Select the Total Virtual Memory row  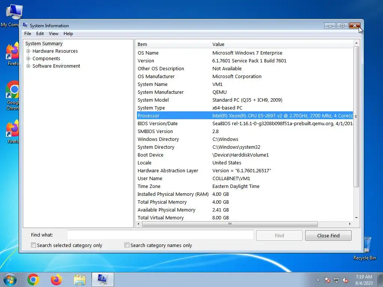245,217
